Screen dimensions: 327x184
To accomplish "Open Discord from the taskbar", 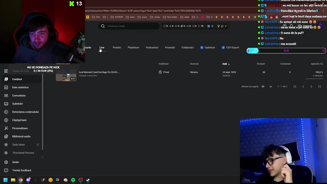I will 28,180.
